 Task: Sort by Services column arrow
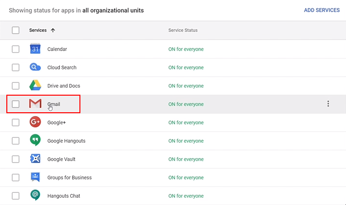click(53, 30)
